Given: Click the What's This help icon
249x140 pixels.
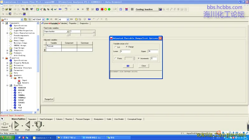Looking at the screenshot, I should 32,9.
